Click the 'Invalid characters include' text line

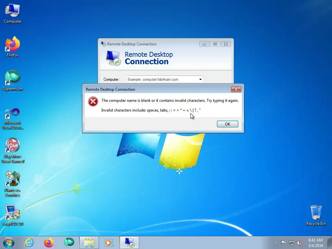(x=151, y=110)
